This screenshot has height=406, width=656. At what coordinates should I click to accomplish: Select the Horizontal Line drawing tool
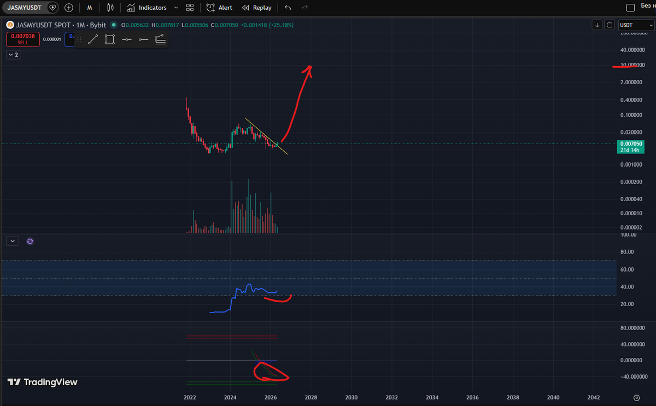tap(127, 39)
